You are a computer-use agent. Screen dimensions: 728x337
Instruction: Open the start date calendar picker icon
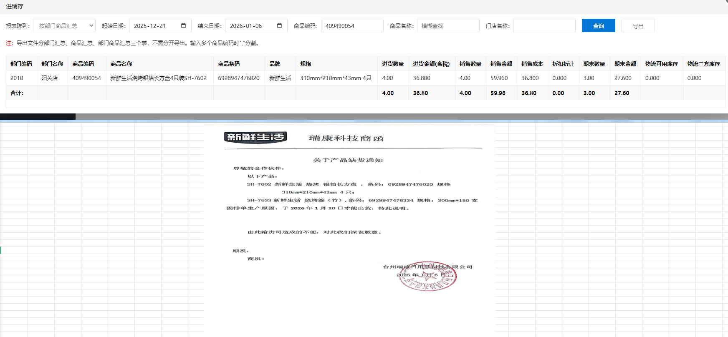click(x=183, y=25)
